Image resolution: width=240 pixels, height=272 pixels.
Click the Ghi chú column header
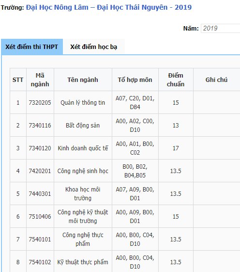click(217, 80)
